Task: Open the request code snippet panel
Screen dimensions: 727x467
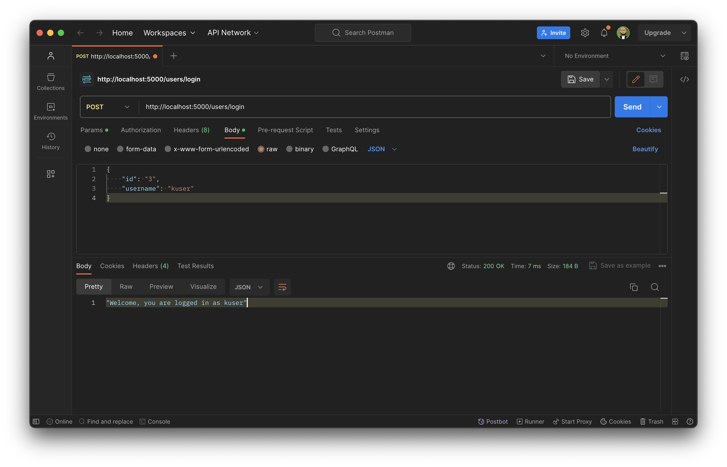Action: click(x=685, y=79)
